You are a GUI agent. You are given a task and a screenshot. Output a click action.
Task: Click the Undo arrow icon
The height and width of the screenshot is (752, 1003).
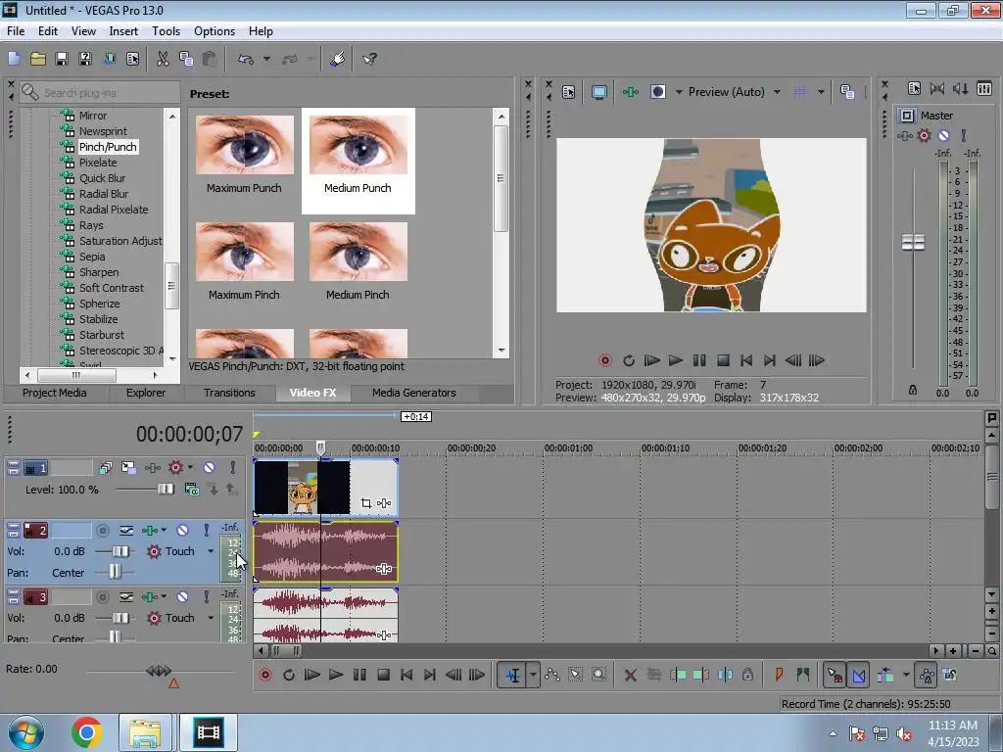tap(246, 60)
